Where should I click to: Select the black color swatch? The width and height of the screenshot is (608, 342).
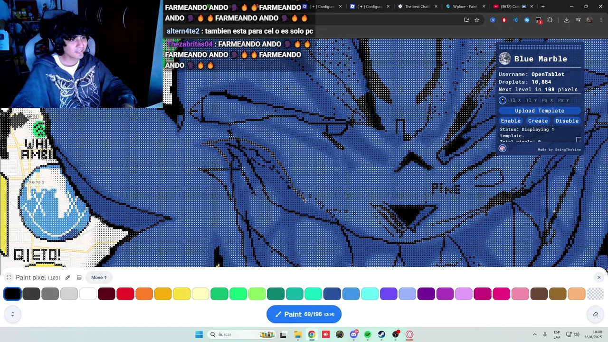(12, 294)
